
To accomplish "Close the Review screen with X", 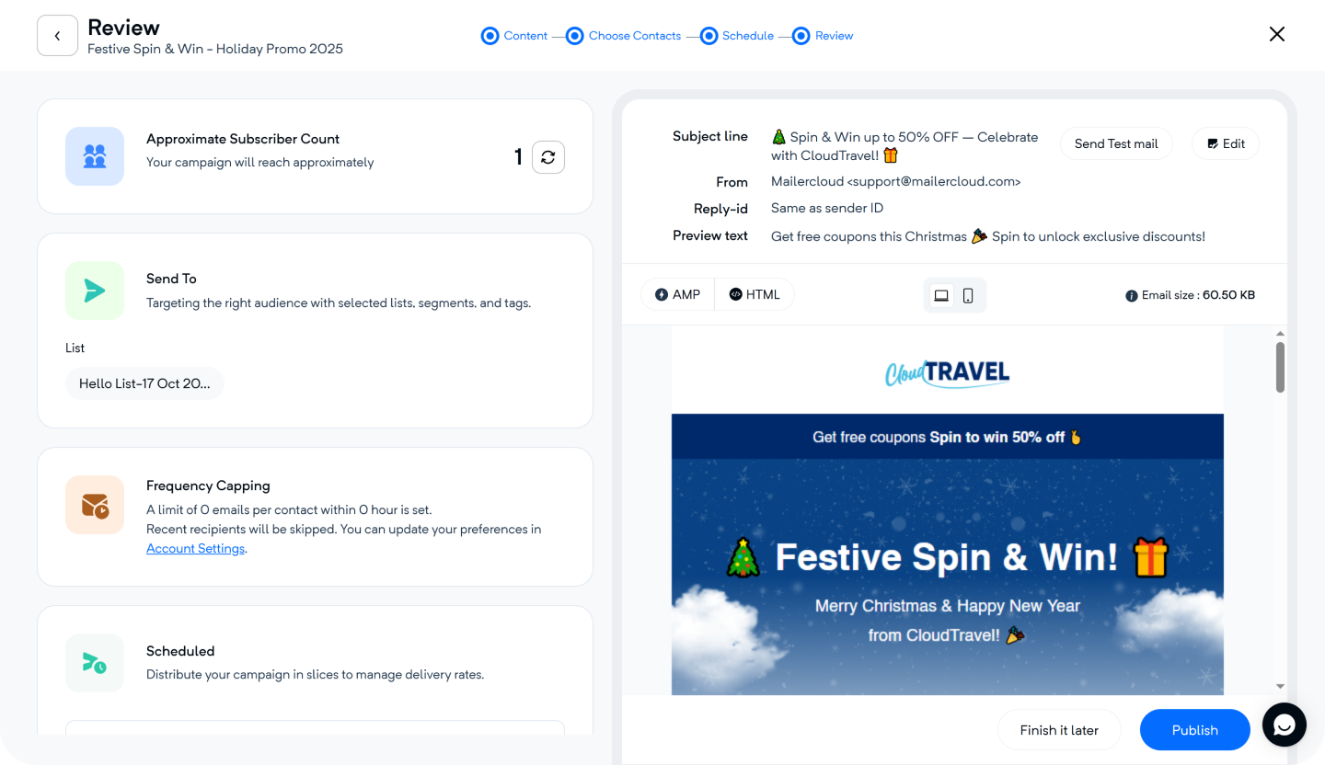I will [x=1277, y=34].
